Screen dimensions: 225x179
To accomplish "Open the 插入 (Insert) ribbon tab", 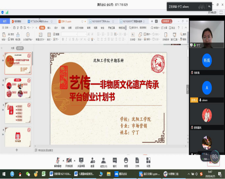I will point(49,28).
